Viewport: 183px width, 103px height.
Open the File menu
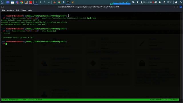point(3,10)
